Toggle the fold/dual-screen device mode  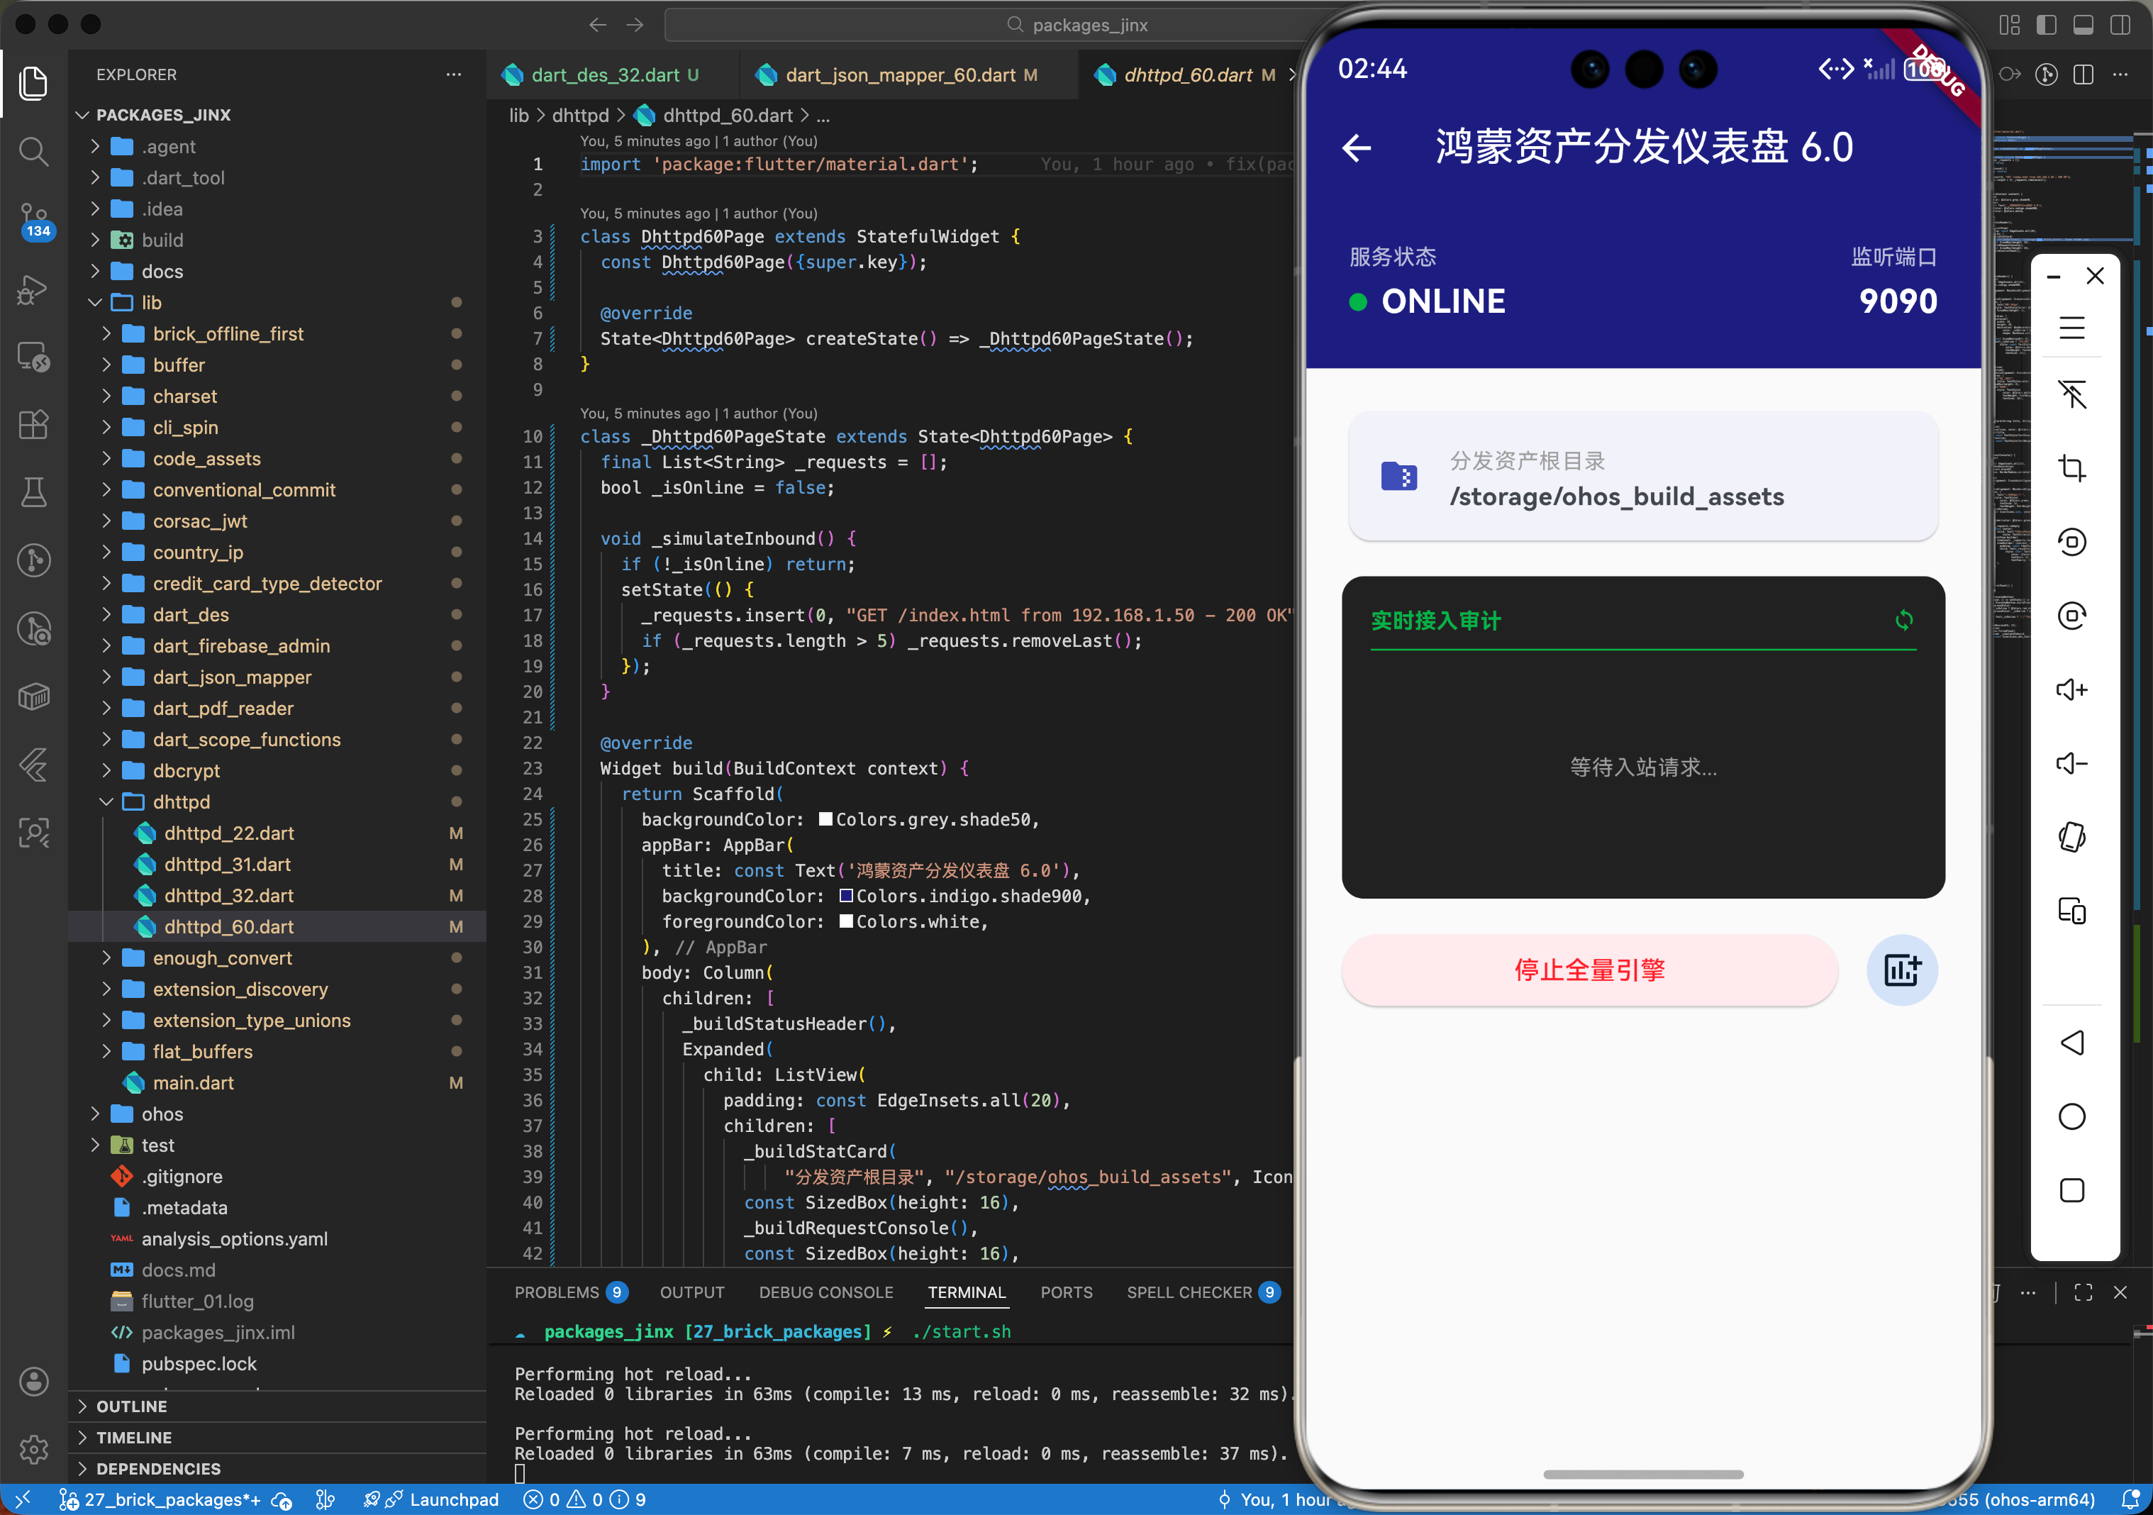pos(2074,911)
